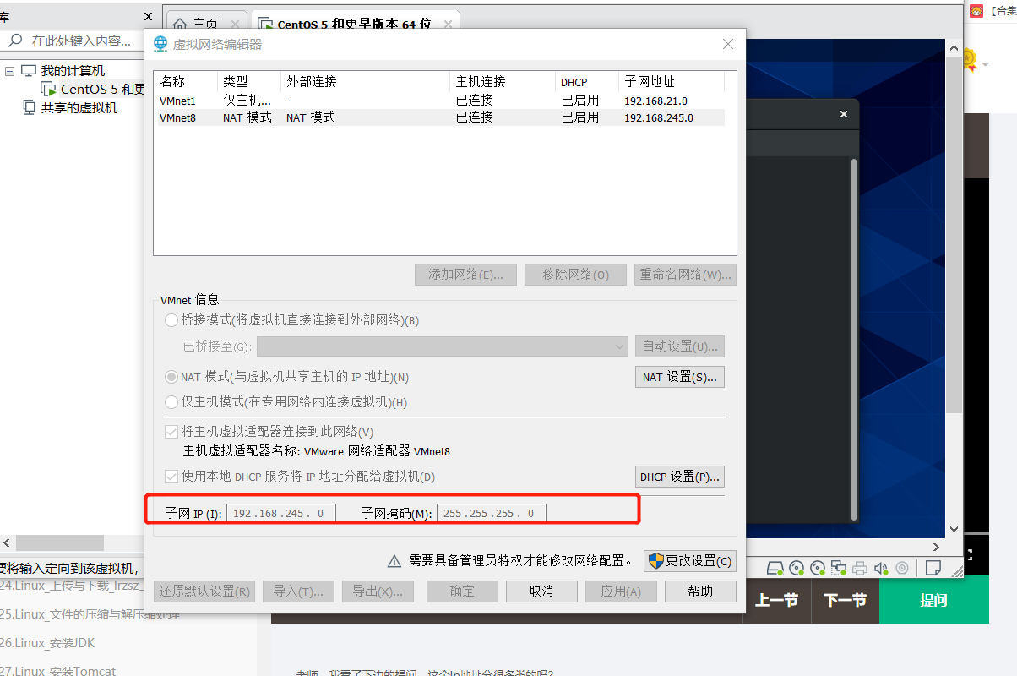The height and width of the screenshot is (676, 1017).
Task: Click the DHCP column header
Action: pos(587,82)
